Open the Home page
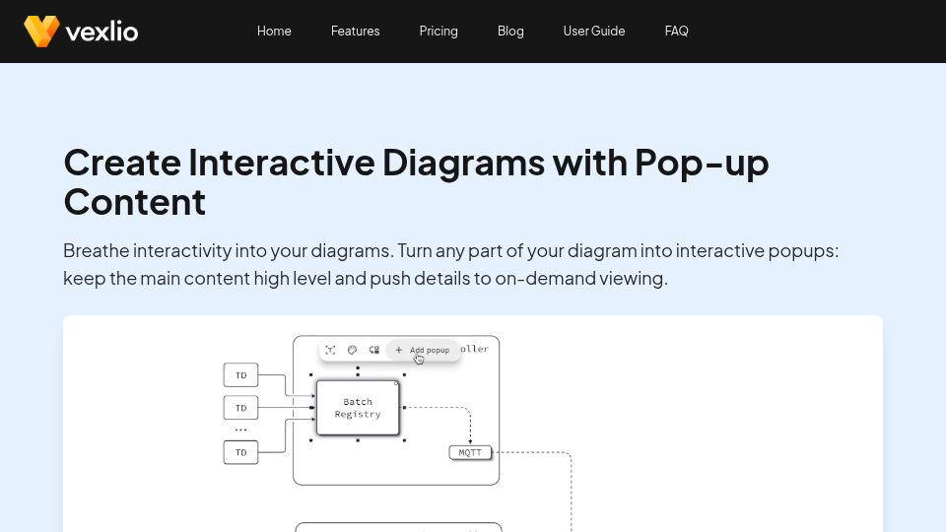 point(274,32)
